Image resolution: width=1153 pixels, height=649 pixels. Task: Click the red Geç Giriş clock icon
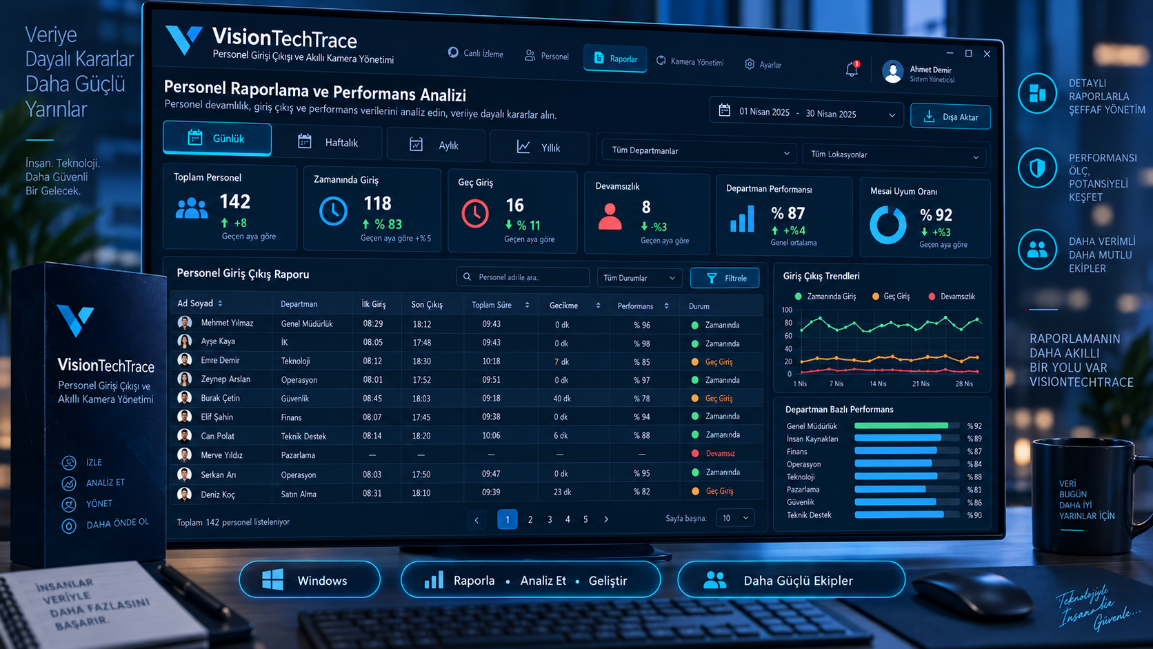pos(475,214)
